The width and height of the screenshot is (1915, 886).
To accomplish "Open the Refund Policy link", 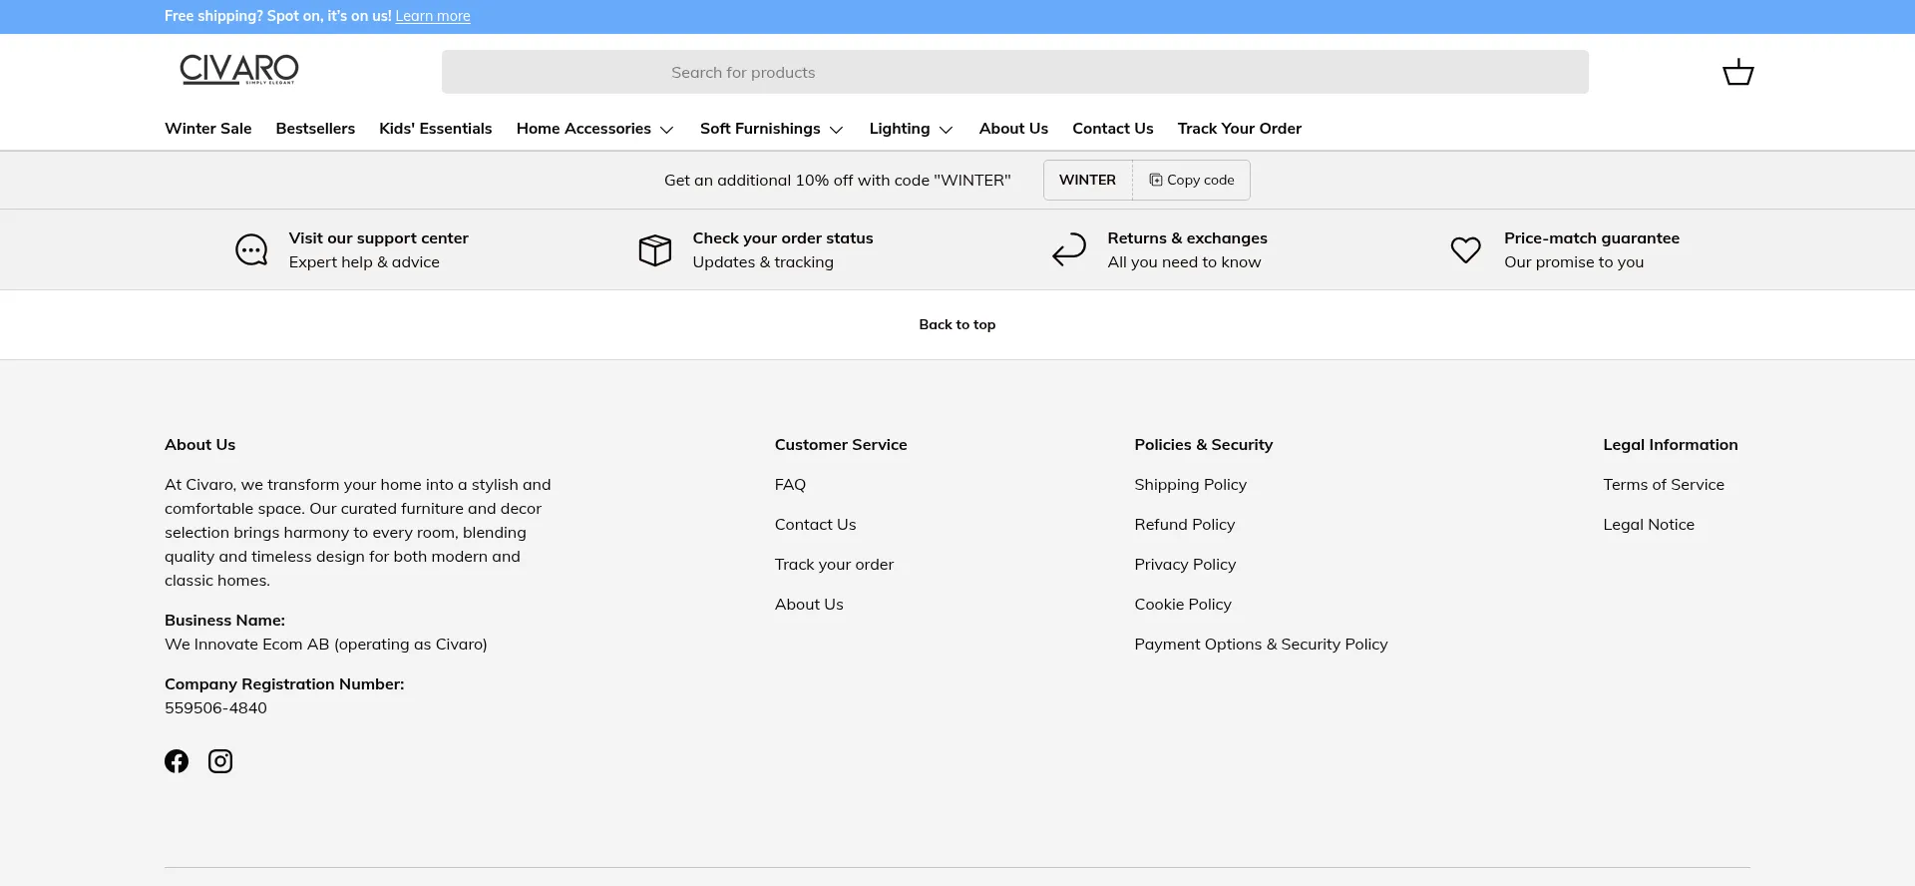I will coord(1184,524).
